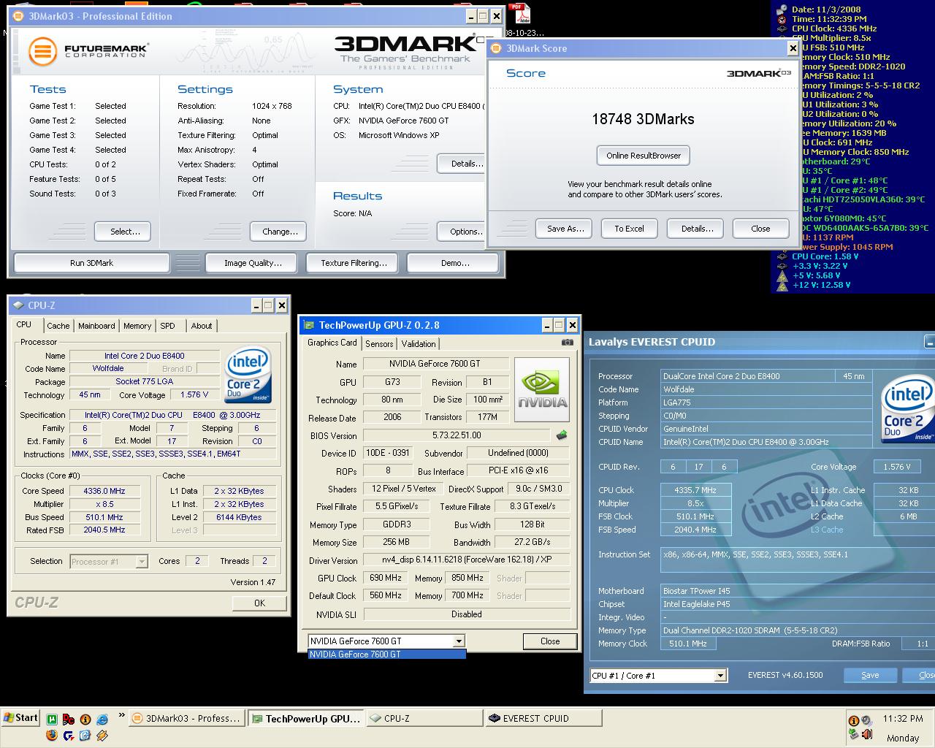This screenshot has width=935, height=748.
Task: Click the orange film-strip quick launch icon
Action: (102, 735)
